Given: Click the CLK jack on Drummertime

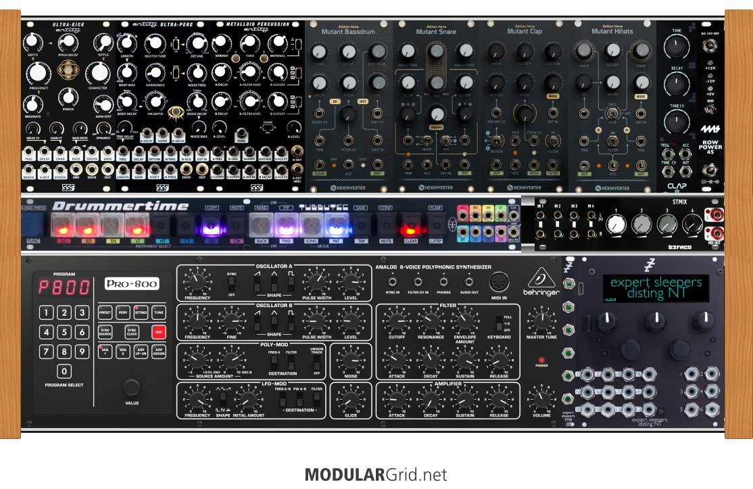Looking at the screenshot, I should point(513,215).
